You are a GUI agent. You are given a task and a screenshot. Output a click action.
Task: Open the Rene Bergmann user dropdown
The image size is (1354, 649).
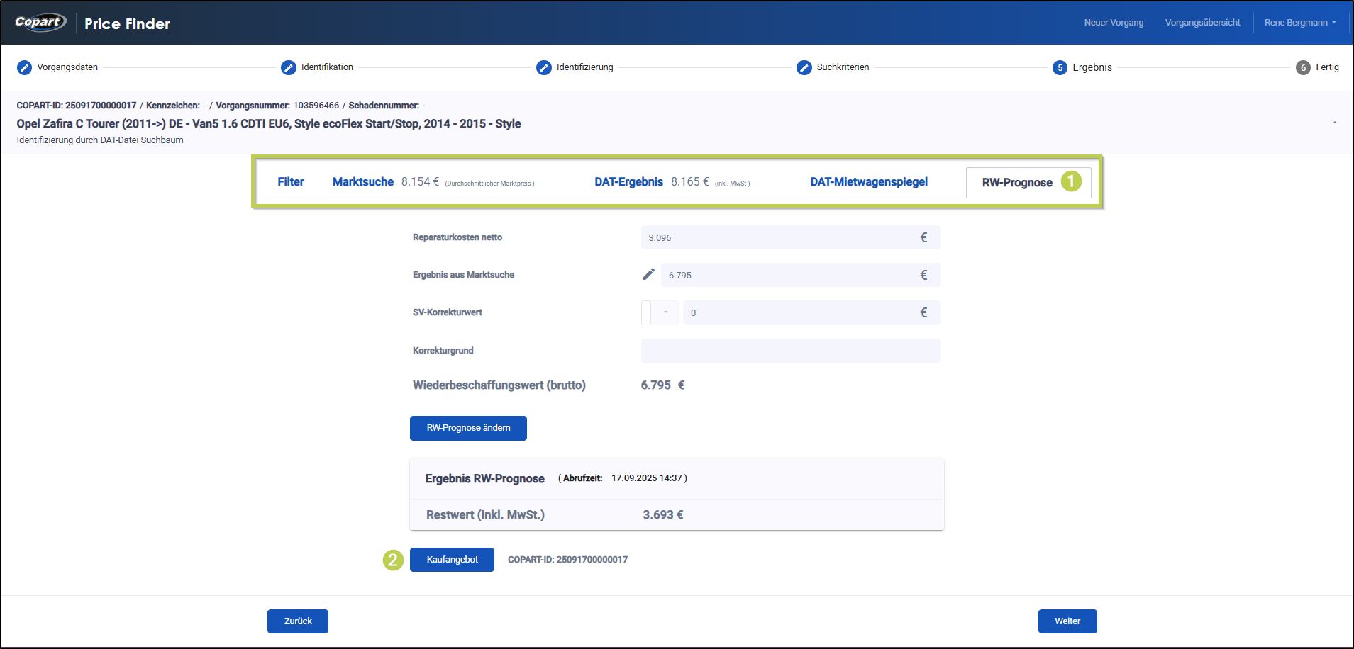tap(1299, 23)
